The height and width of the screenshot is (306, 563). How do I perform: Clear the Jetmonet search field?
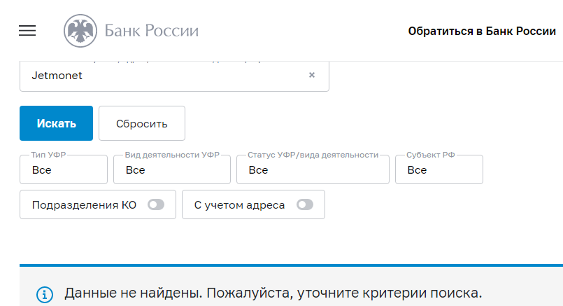point(312,75)
